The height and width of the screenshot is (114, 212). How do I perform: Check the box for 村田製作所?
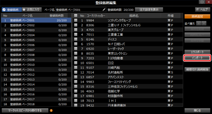tap(76, 96)
